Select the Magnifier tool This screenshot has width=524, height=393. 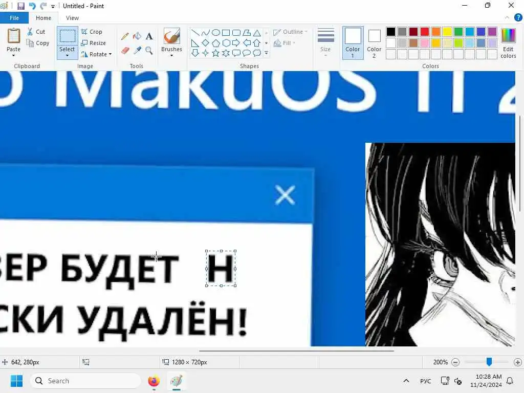click(x=149, y=51)
